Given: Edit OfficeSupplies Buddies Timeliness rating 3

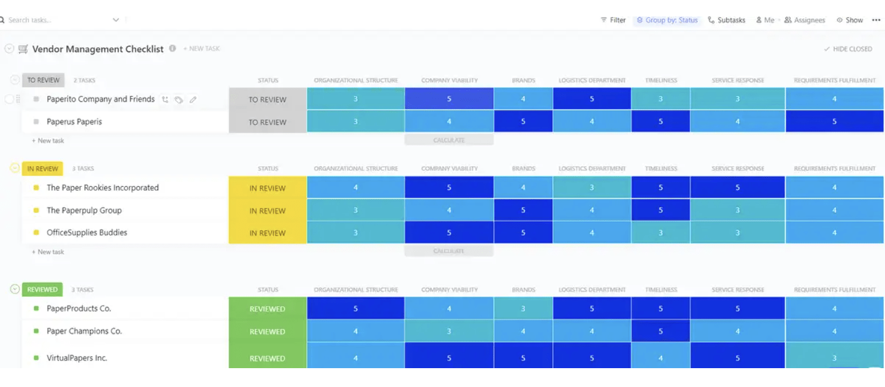Looking at the screenshot, I should (x=661, y=233).
